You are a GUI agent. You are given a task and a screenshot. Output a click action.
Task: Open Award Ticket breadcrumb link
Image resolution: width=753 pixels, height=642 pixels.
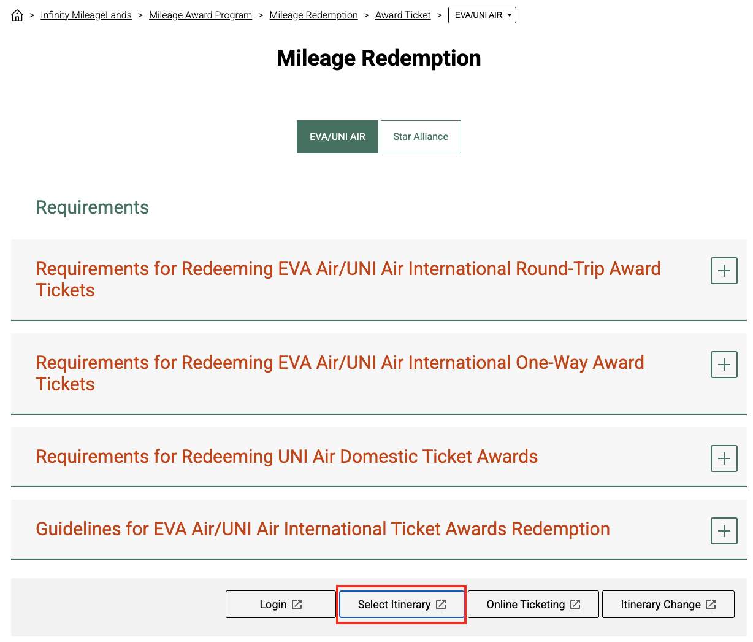[x=403, y=15]
